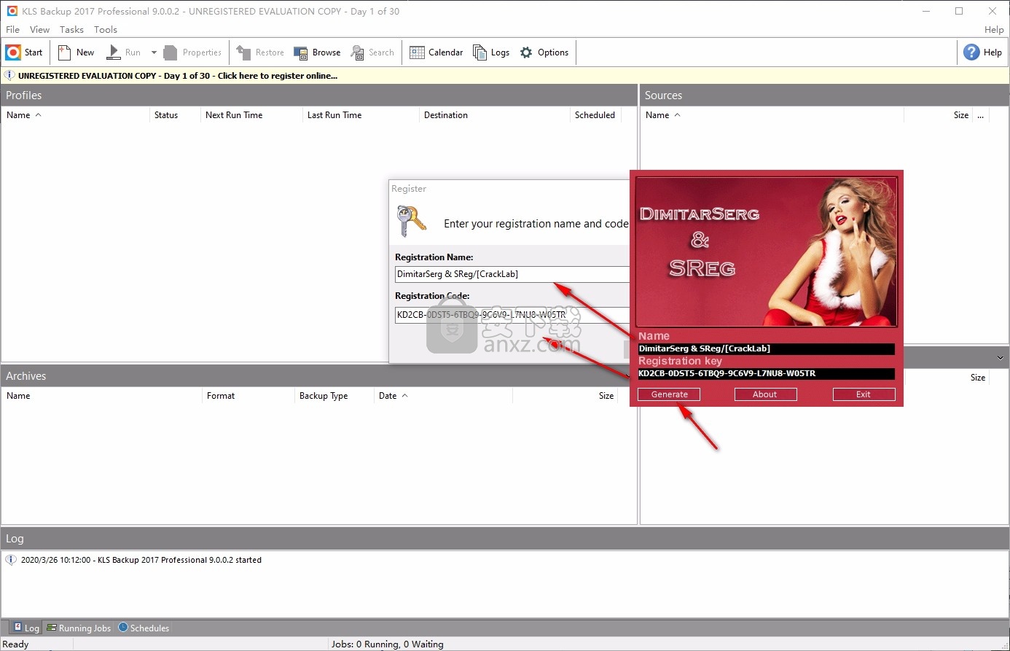Click the Jobs: 0 Running status text
Screen dimensions: 1010x651
pos(387,644)
